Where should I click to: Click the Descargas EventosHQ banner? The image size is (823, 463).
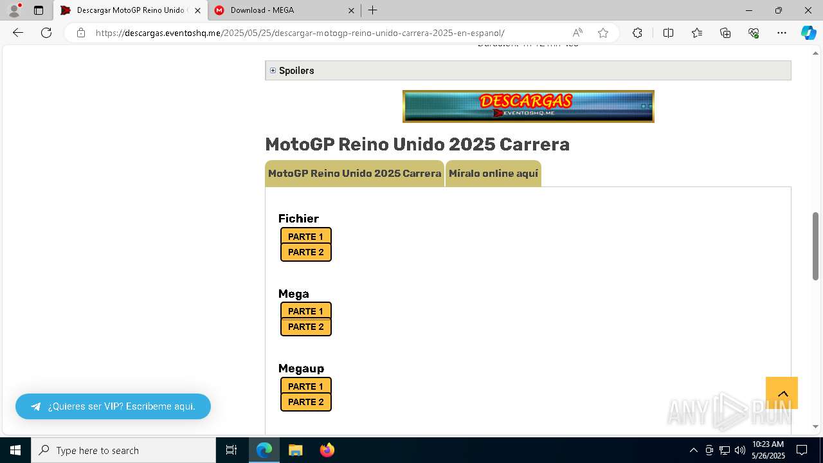click(x=528, y=106)
